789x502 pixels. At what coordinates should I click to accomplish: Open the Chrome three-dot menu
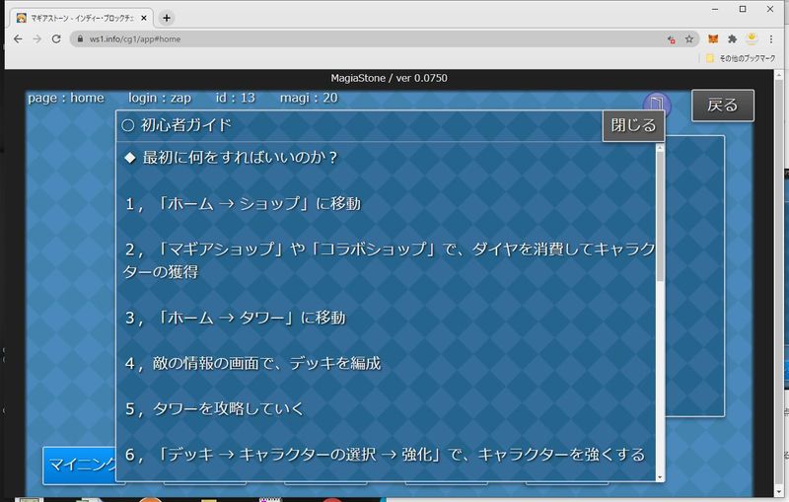(x=772, y=38)
